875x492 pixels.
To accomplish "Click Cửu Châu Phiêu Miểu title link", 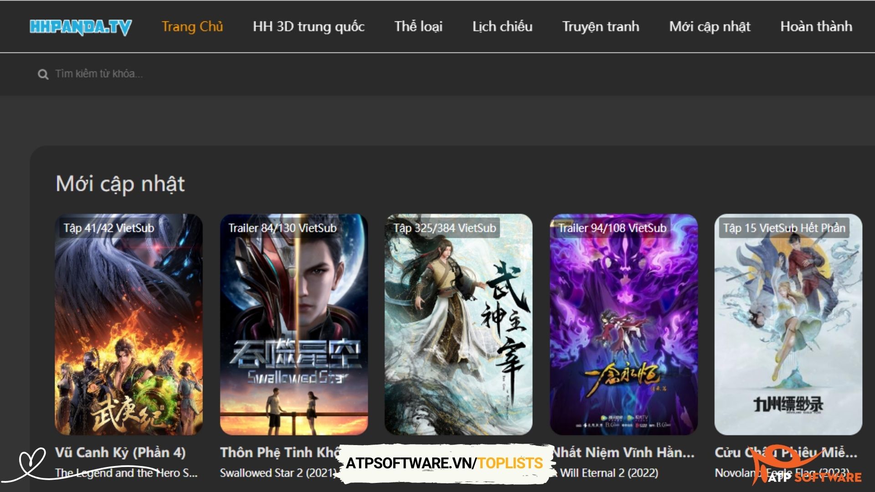I will point(786,452).
